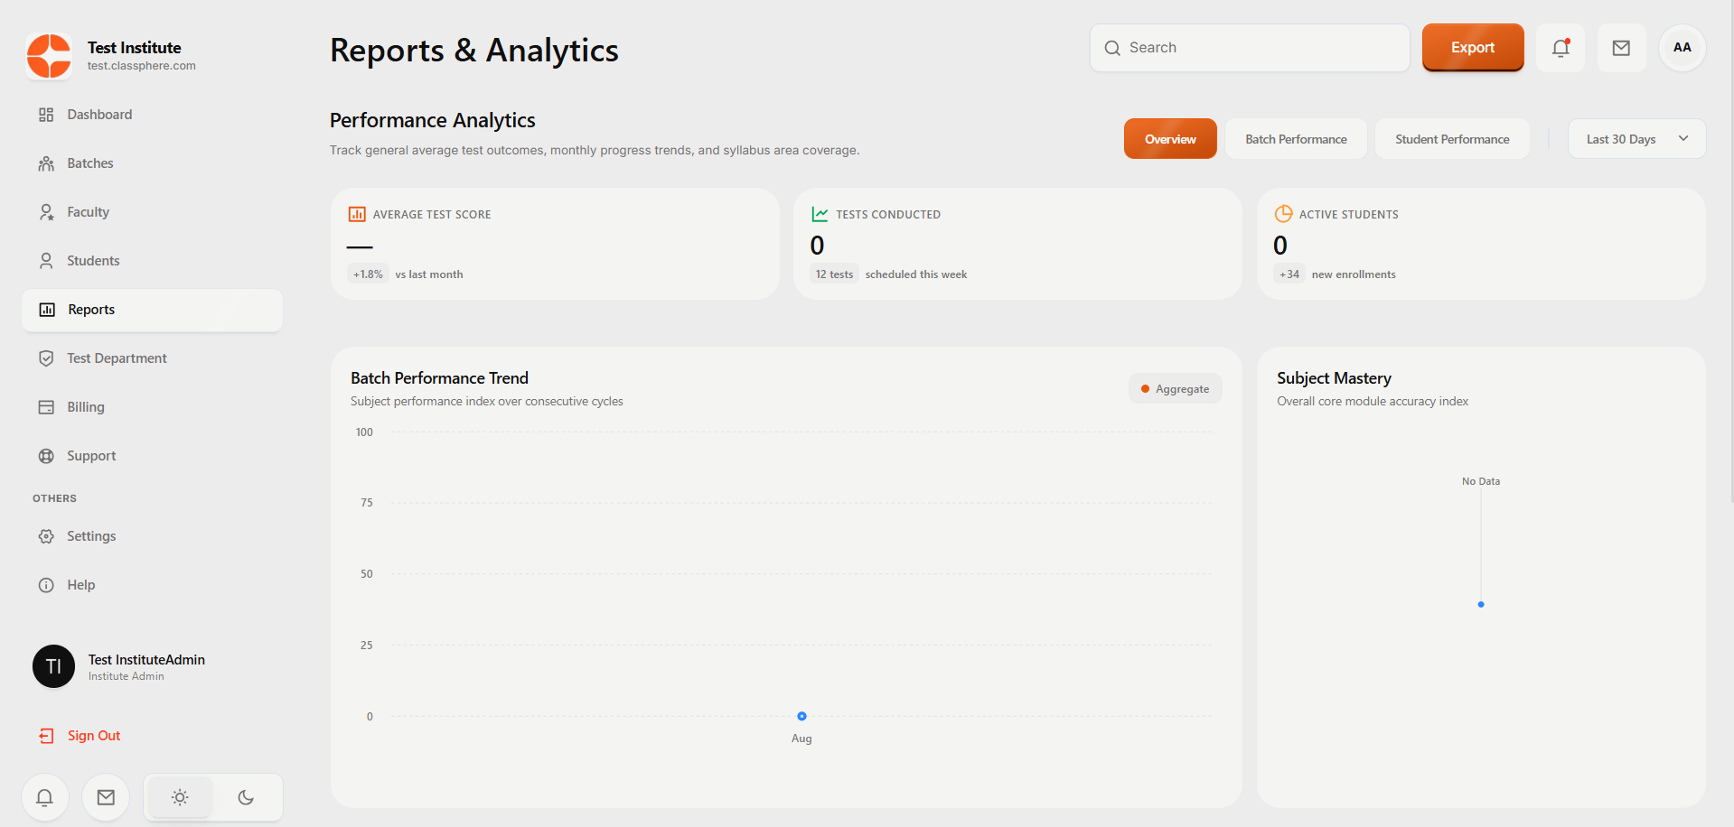Click the Dashboard grid icon in sidebar
The height and width of the screenshot is (827, 1734).
[x=46, y=115]
